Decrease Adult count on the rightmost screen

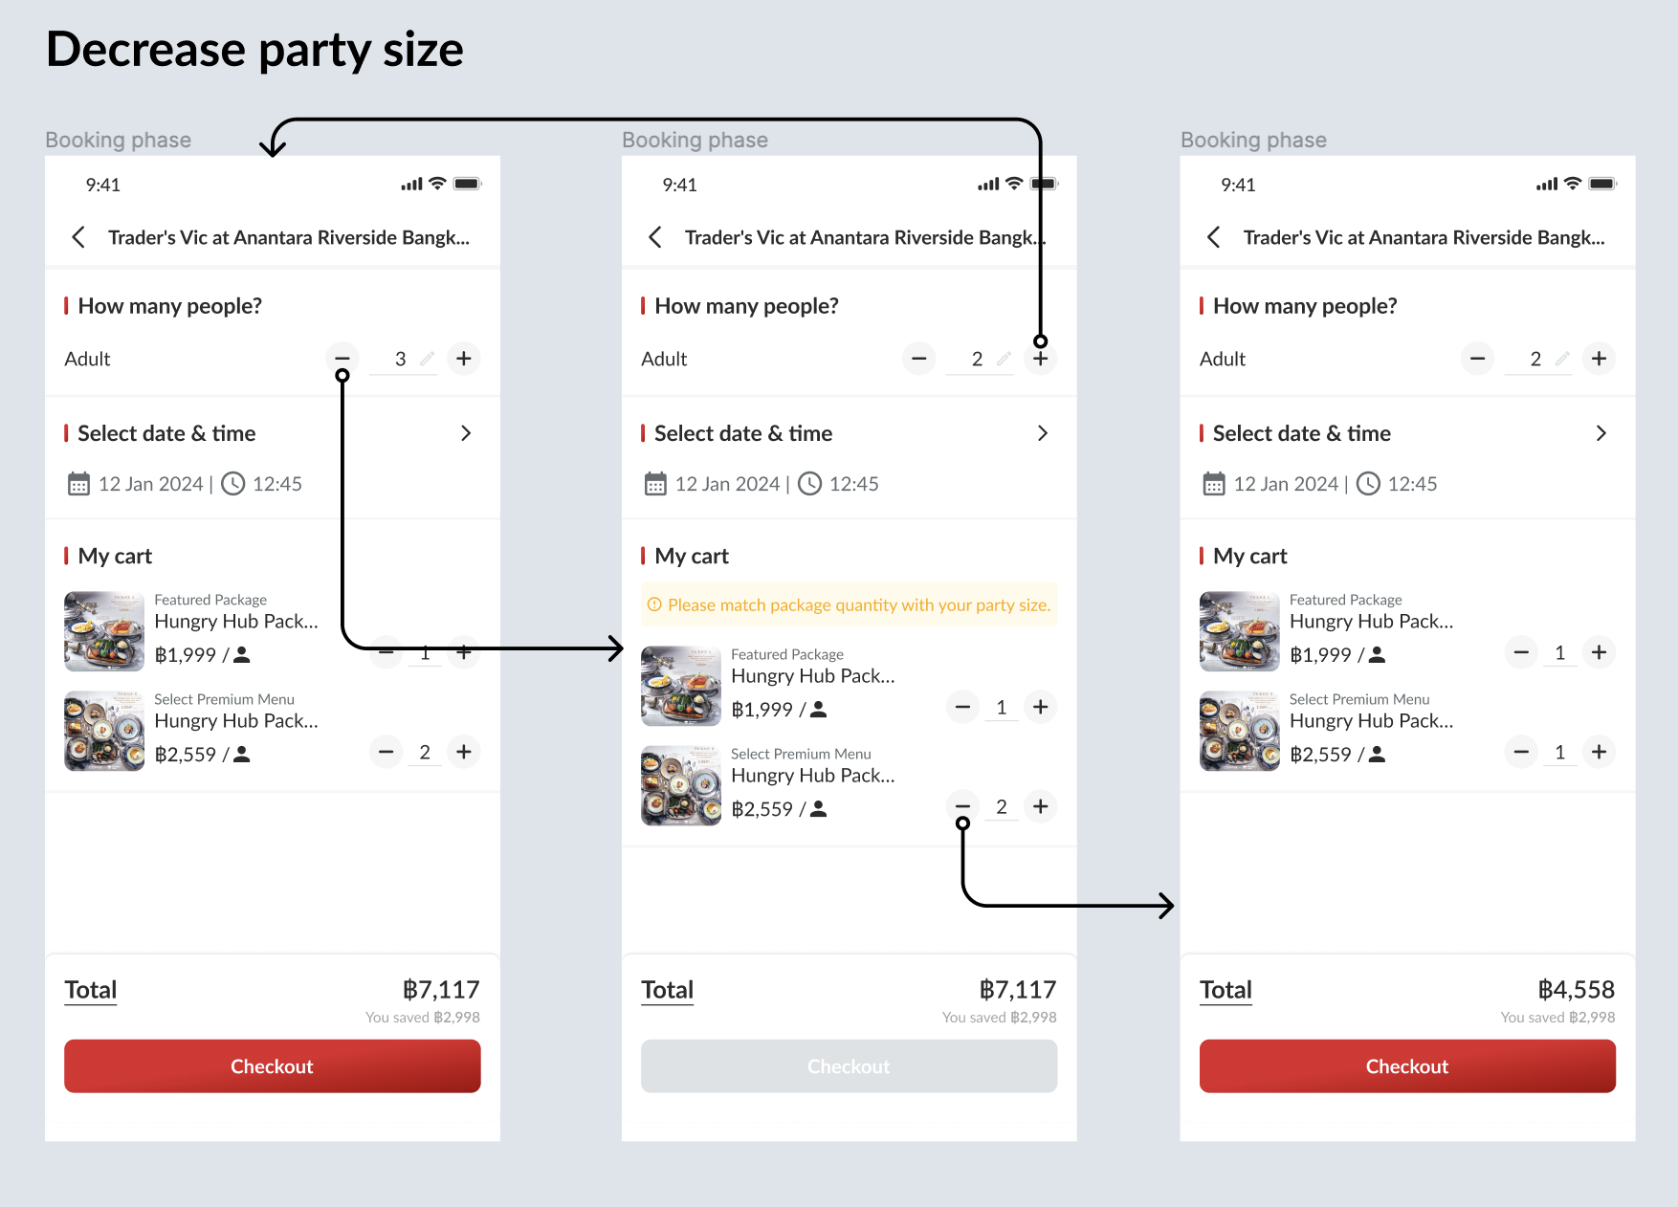pyautogui.click(x=1477, y=359)
